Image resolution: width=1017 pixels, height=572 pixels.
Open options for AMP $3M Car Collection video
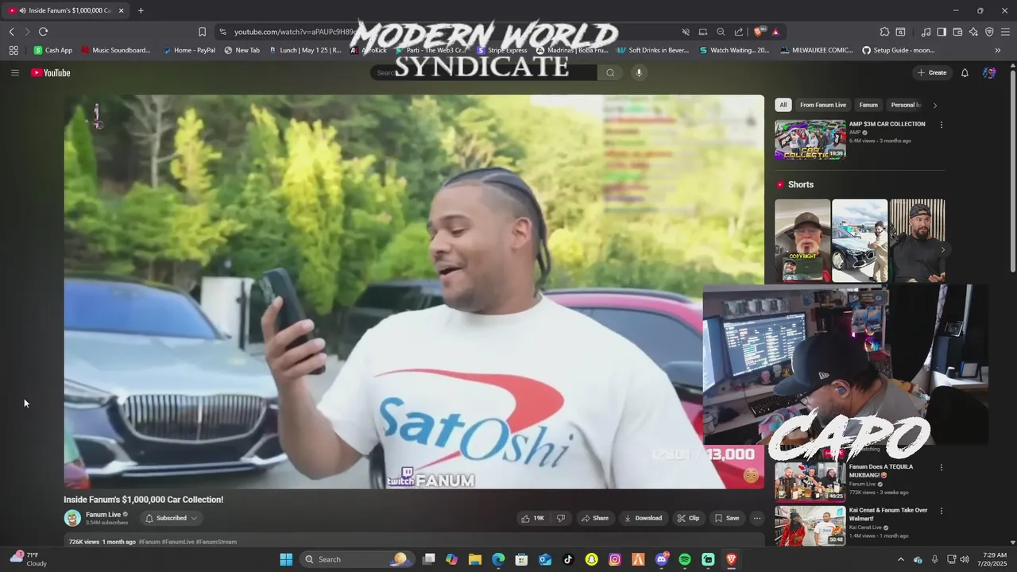click(x=942, y=125)
